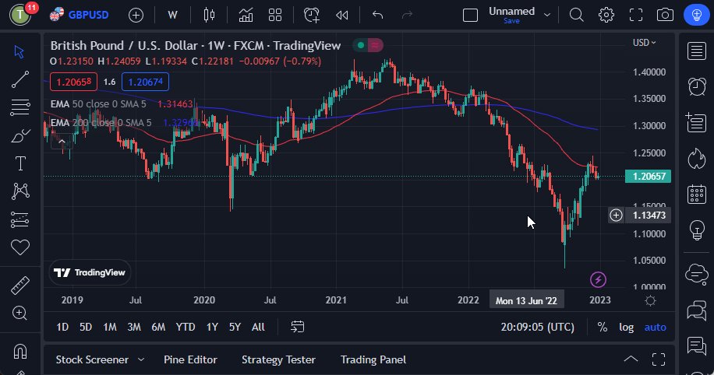This screenshot has height=375, width=714.
Task: Click the plus button beside 1.13473
Action: pyautogui.click(x=616, y=215)
